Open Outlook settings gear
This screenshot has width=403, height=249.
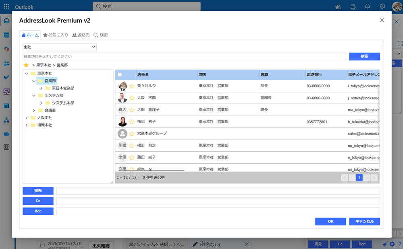coord(382,6)
